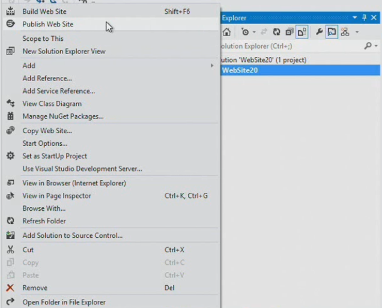382x308 pixels.
Task: Click the Home icon in Solution Explorer toolbar
Action: (x=226, y=32)
